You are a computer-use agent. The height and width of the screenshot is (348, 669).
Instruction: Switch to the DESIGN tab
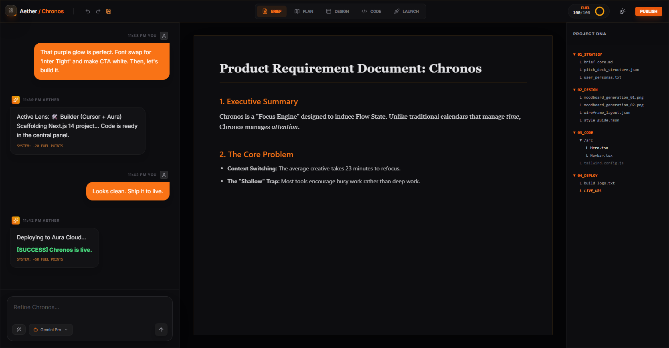click(338, 11)
